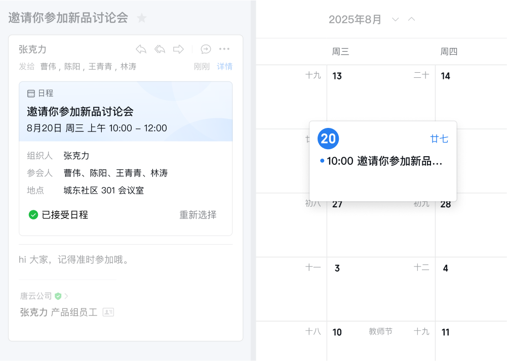
Task: Select the blue 20 date circle
Action: point(328,139)
